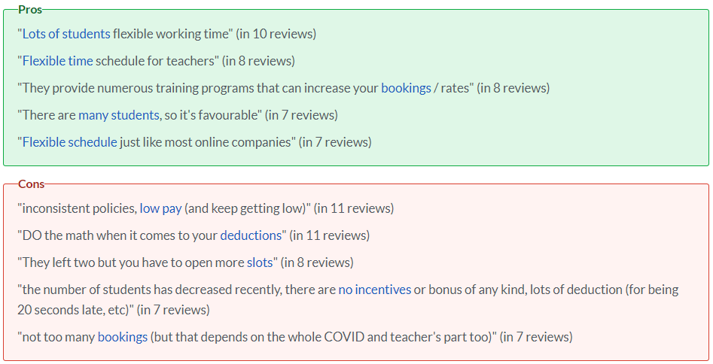Click "bookings" link in the COVID quote
This screenshot has height=364, width=713.
tap(122, 337)
